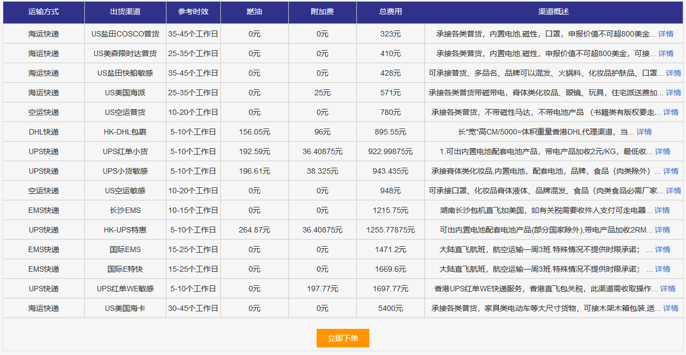This screenshot has height=355, width=686.
Task: Open 详情 link for HK-DHL包裹 row
Action: pos(644,132)
